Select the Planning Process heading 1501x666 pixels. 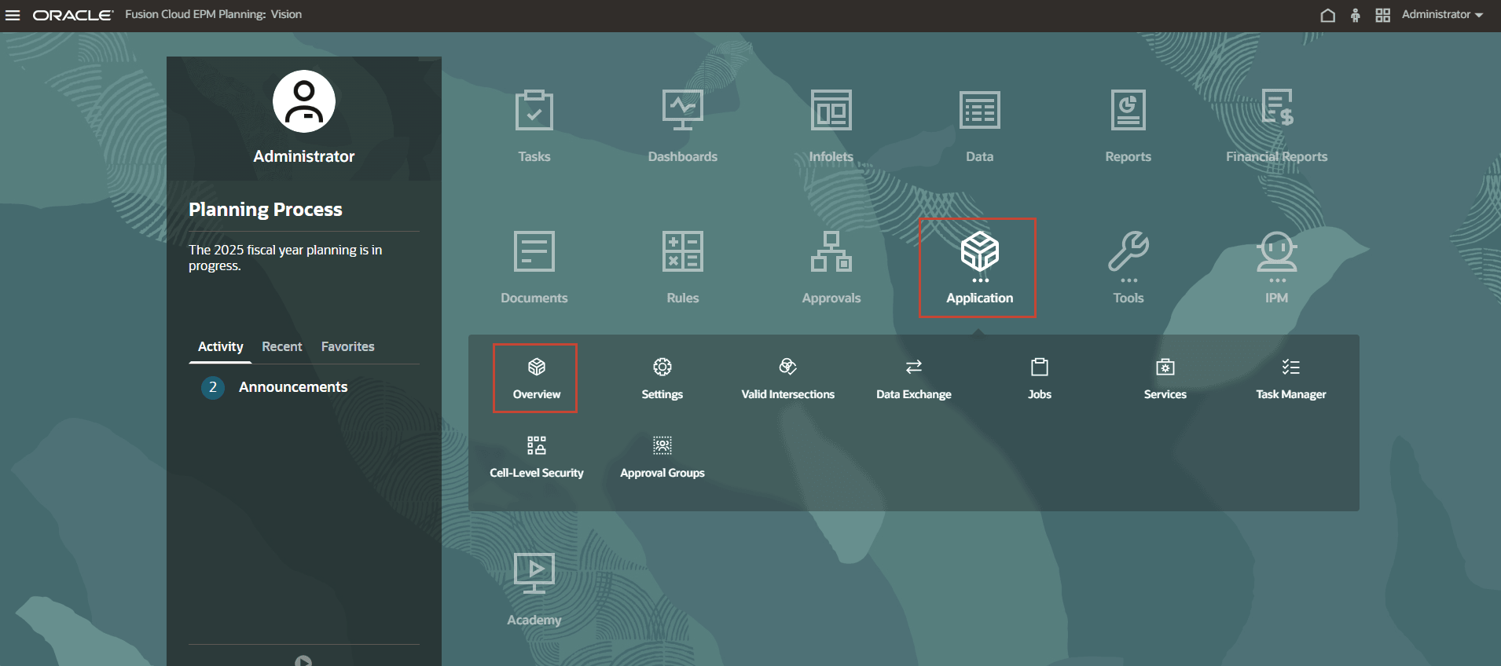(x=266, y=210)
